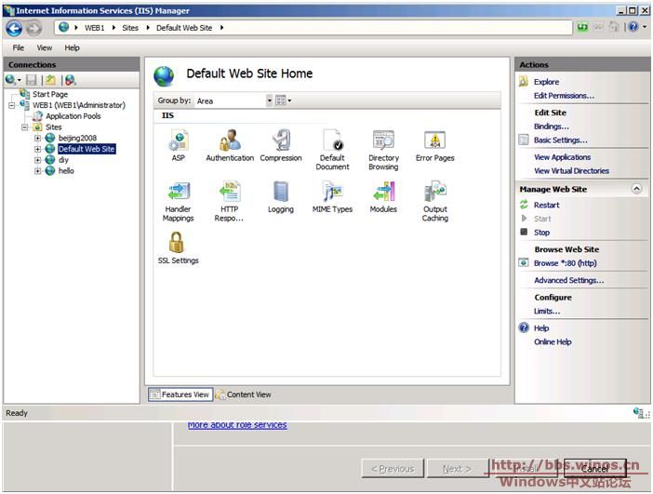Screen dimensions: 653x494
Task: Click Previous button in background wizard
Action: tap(393, 469)
